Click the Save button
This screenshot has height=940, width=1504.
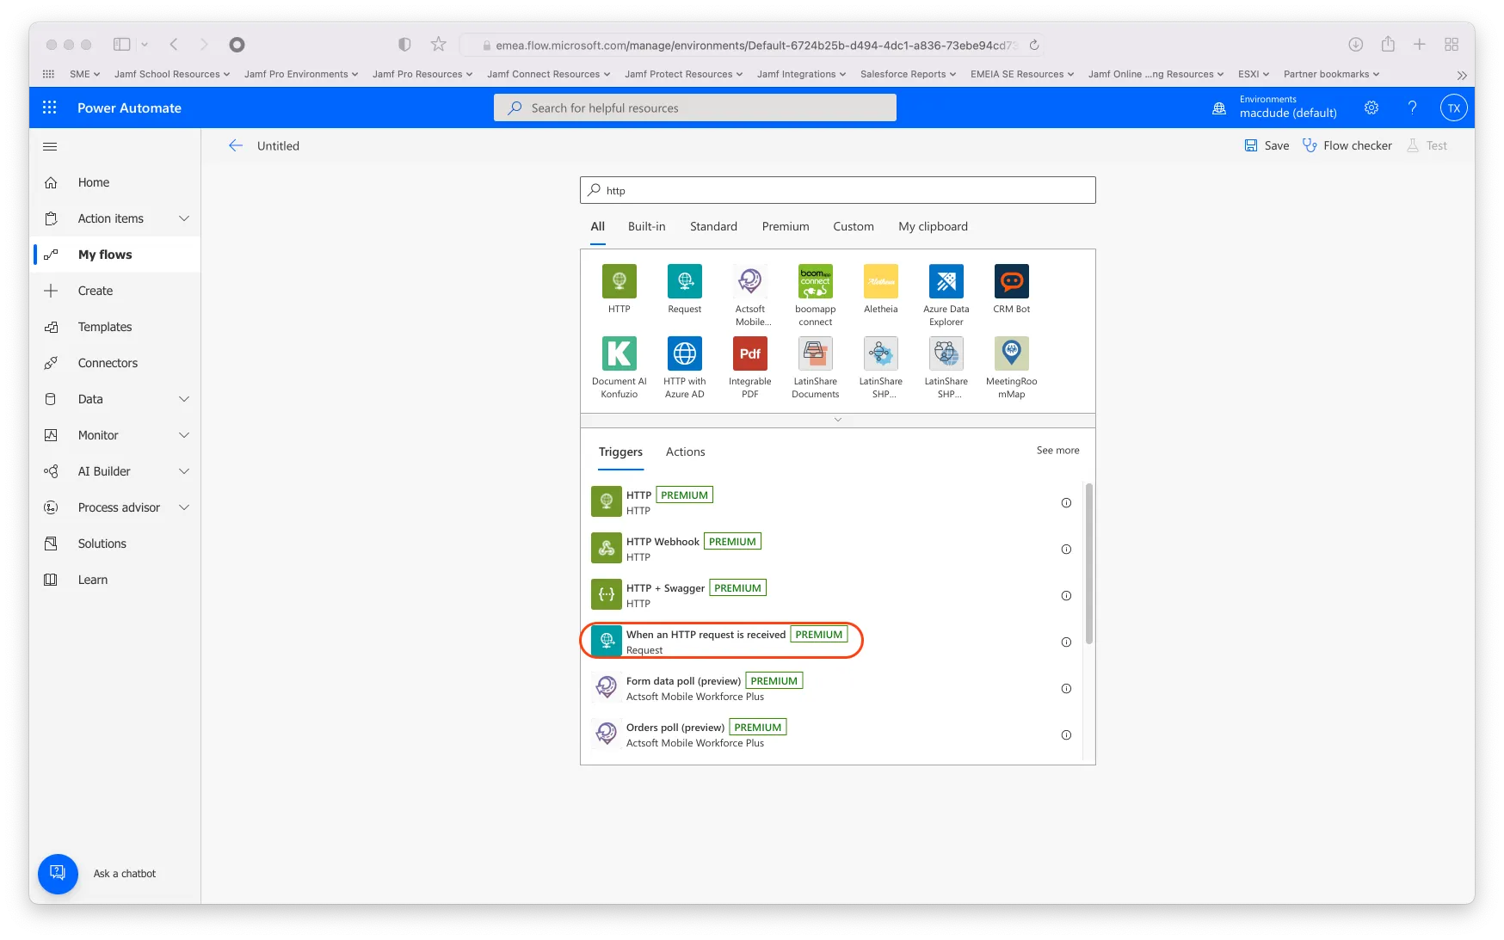click(1267, 145)
